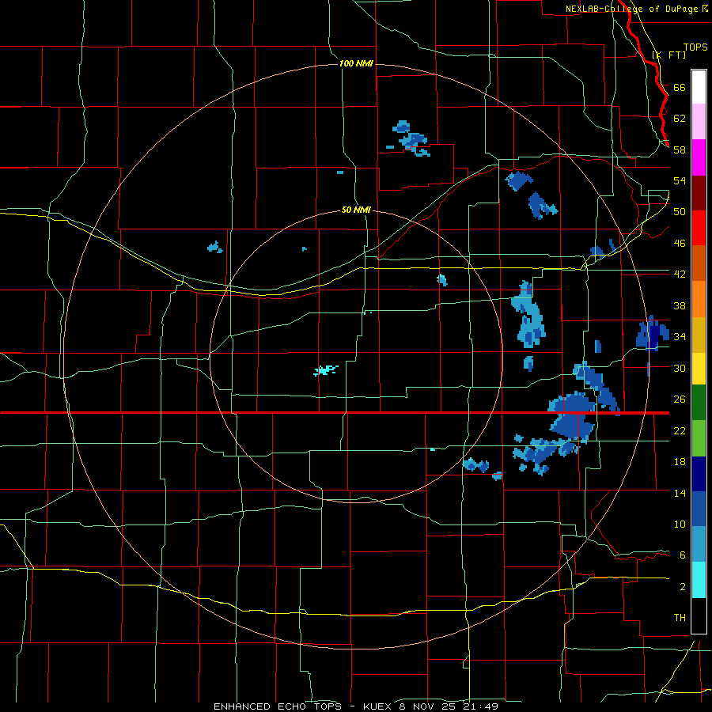Click the '54' legend value
The image size is (712, 712).
coord(680,180)
